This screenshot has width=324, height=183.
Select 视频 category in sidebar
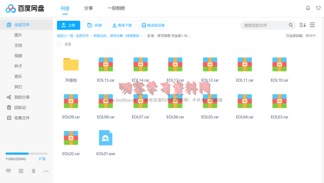point(18,56)
